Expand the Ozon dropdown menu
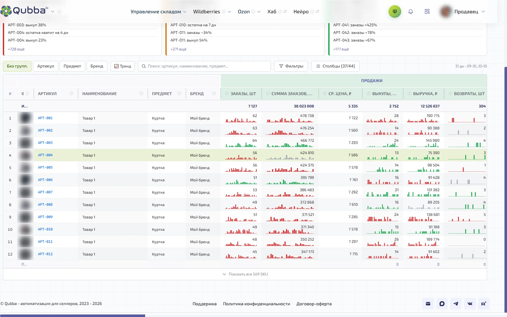Screen dimensions: 507x317 (249, 12)
